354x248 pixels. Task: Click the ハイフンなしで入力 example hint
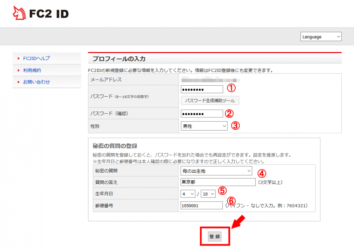pos(267,206)
